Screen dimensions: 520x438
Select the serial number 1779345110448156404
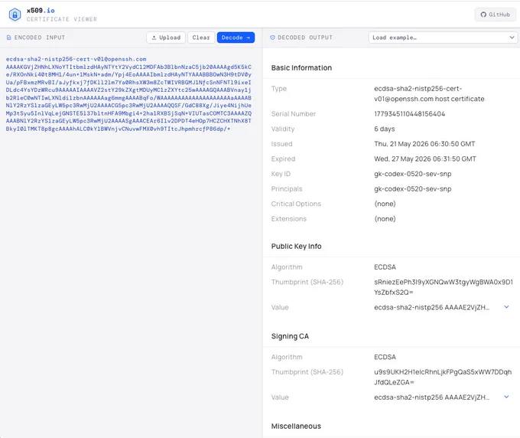(409, 114)
